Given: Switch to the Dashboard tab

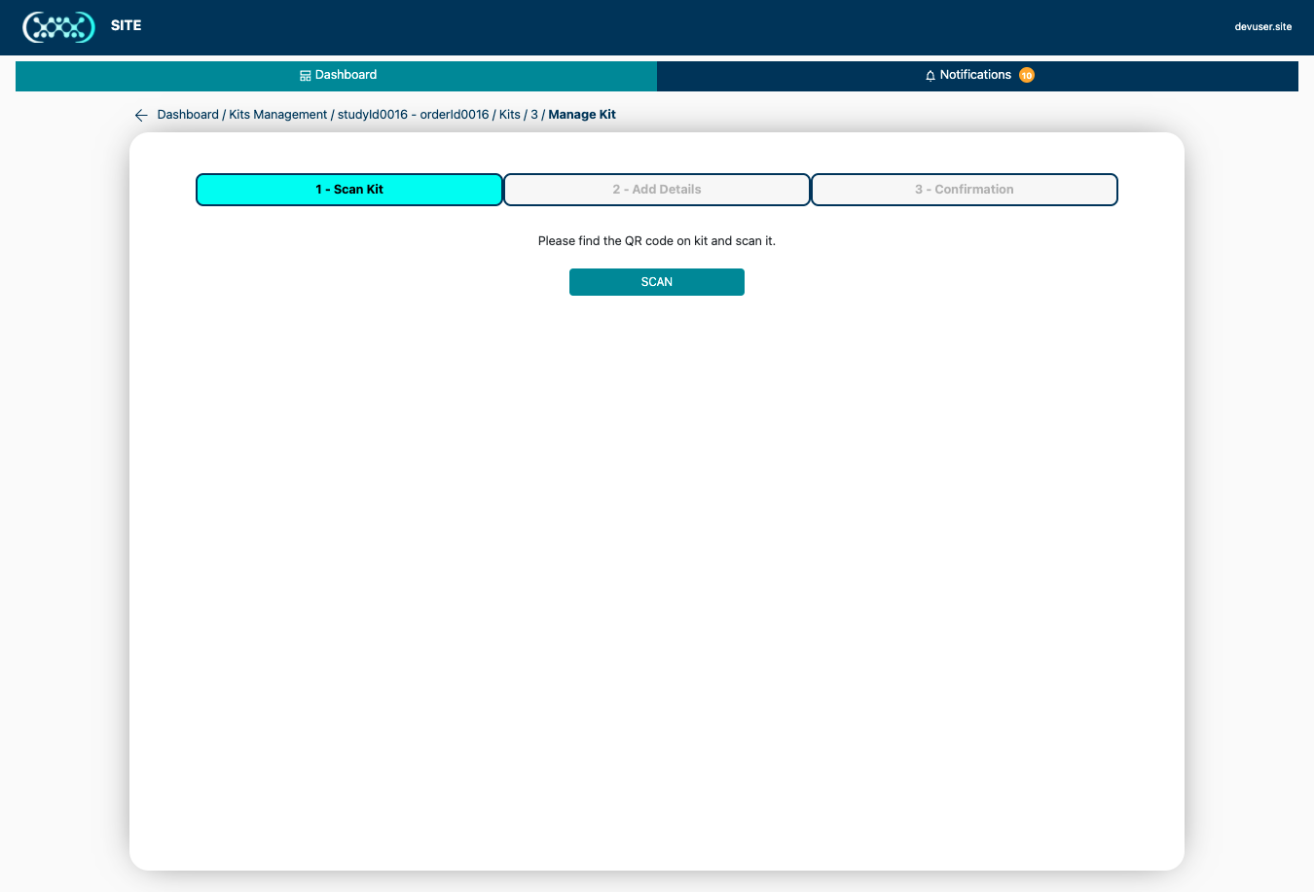Looking at the screenshot, I should [x=337, y=74].
